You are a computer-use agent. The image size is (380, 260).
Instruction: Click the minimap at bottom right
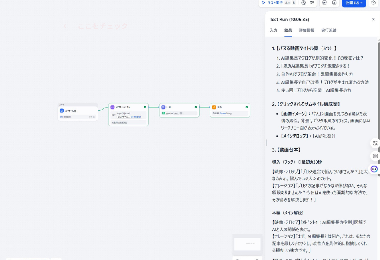pyautogui.click(x=247, y=244)
